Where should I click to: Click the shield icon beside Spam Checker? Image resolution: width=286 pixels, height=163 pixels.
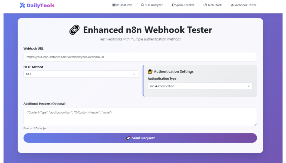click(173, 5)
